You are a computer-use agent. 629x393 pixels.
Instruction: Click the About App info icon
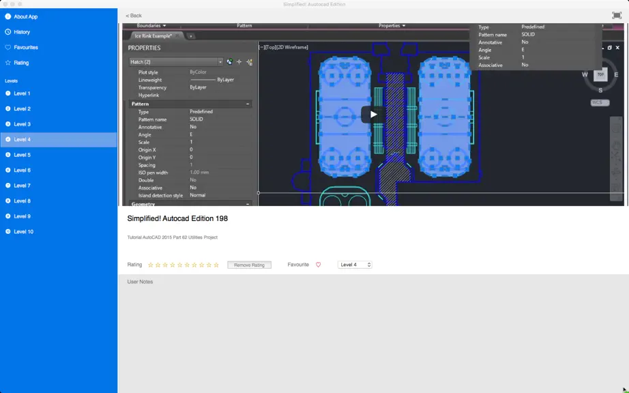click(x=8, y=16)
